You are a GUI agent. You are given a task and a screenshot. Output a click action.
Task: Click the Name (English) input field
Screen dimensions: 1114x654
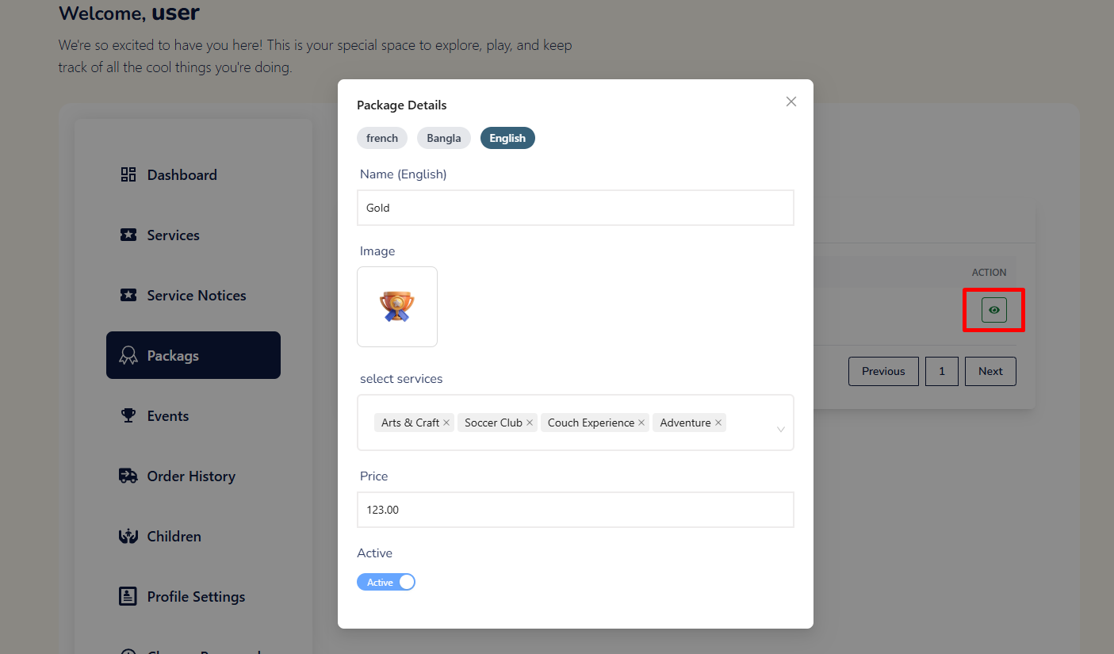click(x=576, y=208)
